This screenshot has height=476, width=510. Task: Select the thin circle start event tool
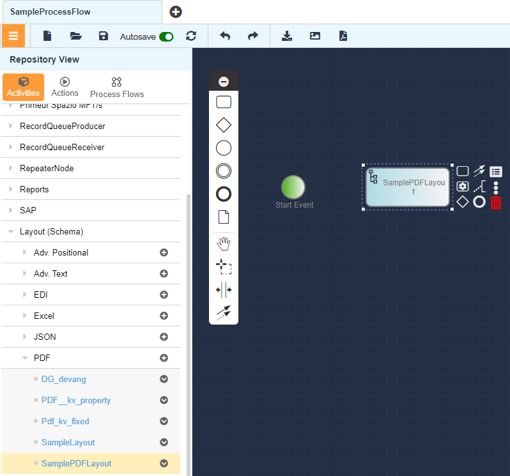224,148
